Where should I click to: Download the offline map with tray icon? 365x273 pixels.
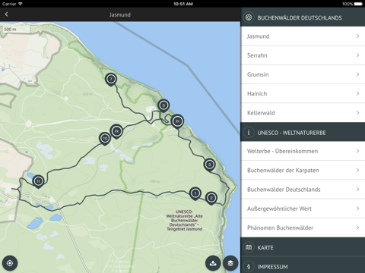point(213,263)
